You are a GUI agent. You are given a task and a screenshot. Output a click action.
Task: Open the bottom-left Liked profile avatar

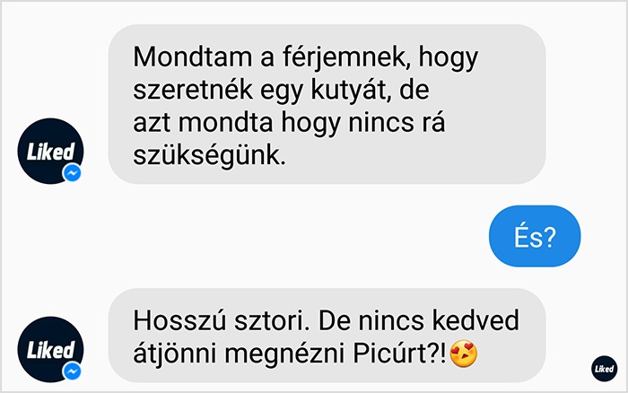(x=50, y=349)
